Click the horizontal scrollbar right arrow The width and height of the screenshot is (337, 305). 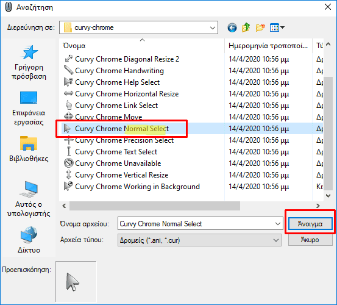(x=318, y=206)
